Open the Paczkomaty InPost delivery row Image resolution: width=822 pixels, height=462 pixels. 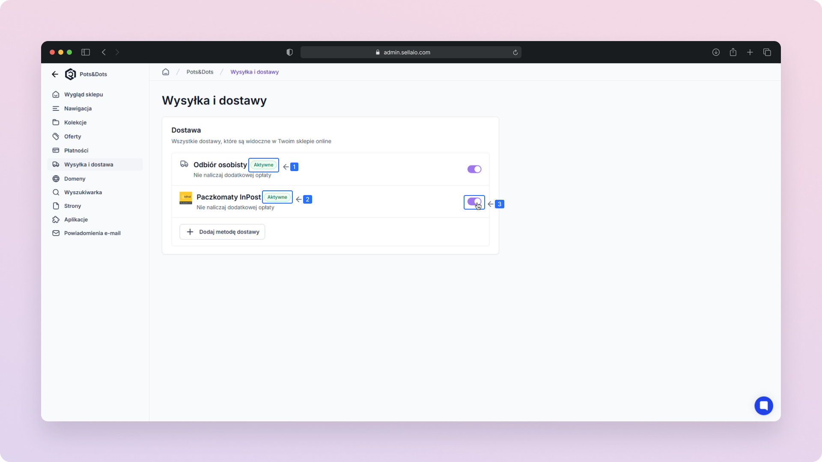tap(228, 197)
